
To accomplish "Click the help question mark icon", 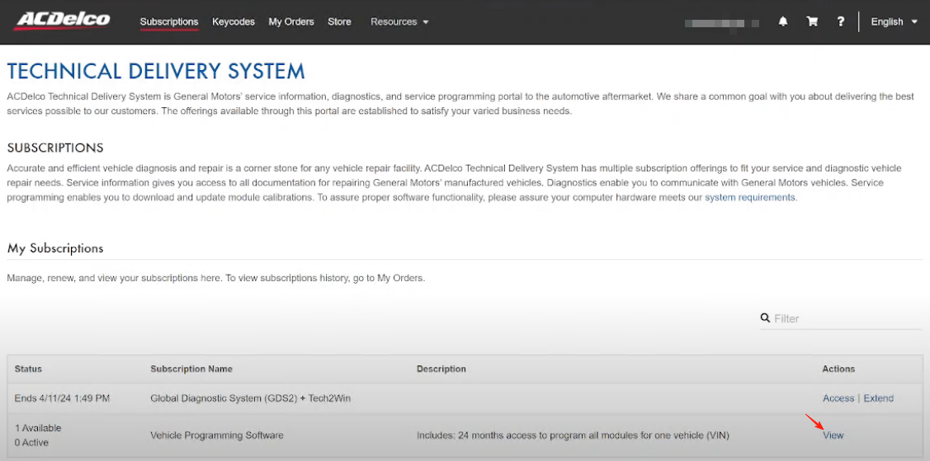I will point(840,22).
